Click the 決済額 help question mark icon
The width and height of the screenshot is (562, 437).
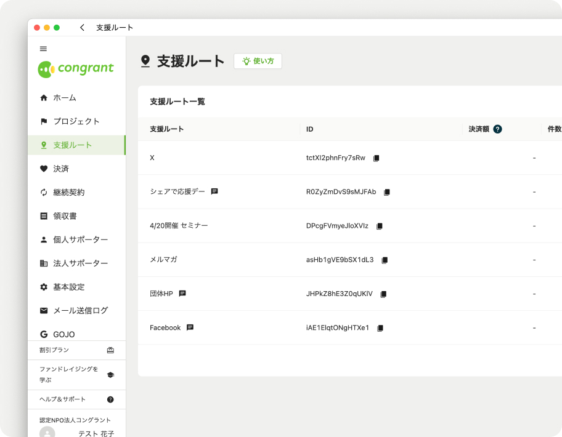click(x=497, y=129)
